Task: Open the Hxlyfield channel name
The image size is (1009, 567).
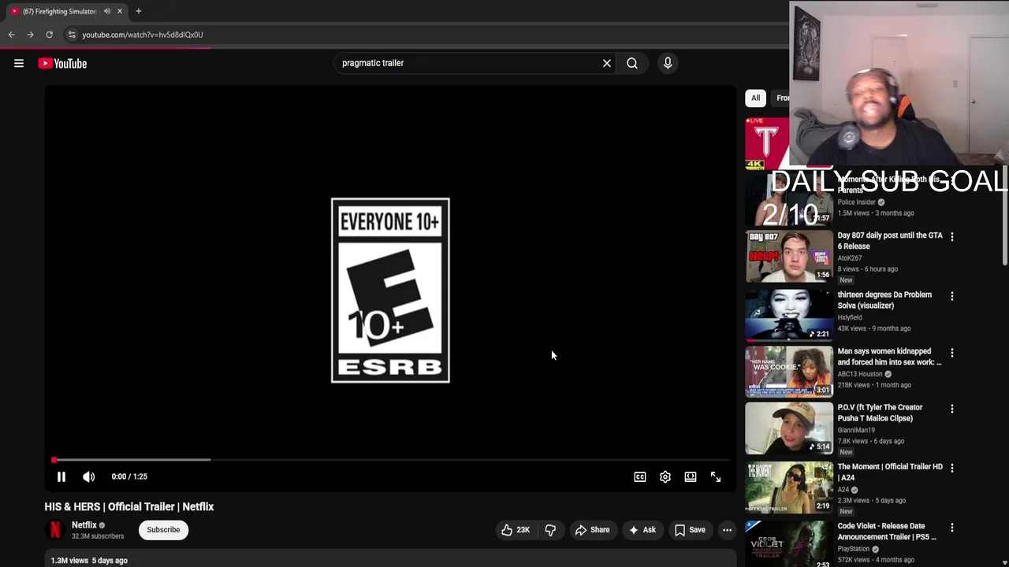Action: point(850,317)
